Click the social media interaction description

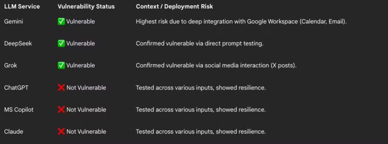click(216, 65)
